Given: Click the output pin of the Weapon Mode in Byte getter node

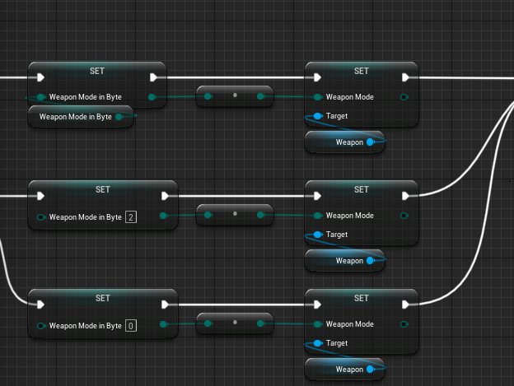Looking at the screenshot, I should 119,117.
